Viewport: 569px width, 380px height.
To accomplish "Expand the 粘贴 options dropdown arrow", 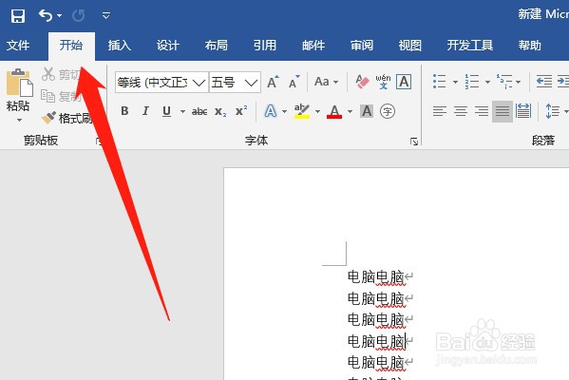I will click(19, 120).
